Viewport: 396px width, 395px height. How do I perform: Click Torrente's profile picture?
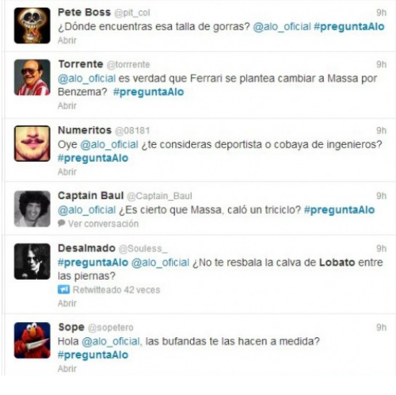coord(32,77)
